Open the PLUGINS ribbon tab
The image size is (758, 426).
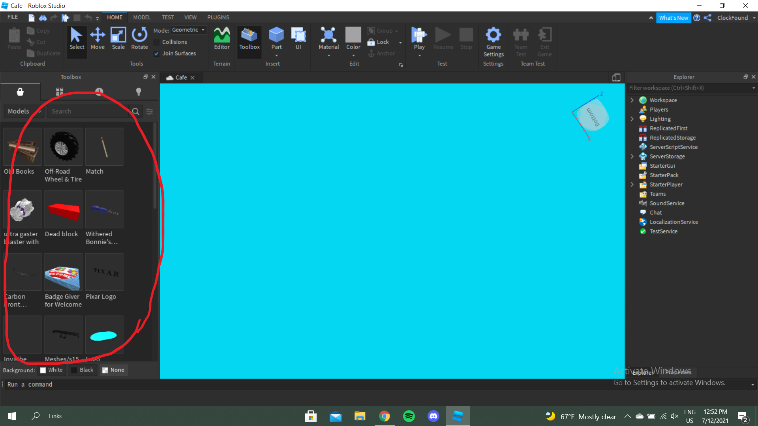218,17
